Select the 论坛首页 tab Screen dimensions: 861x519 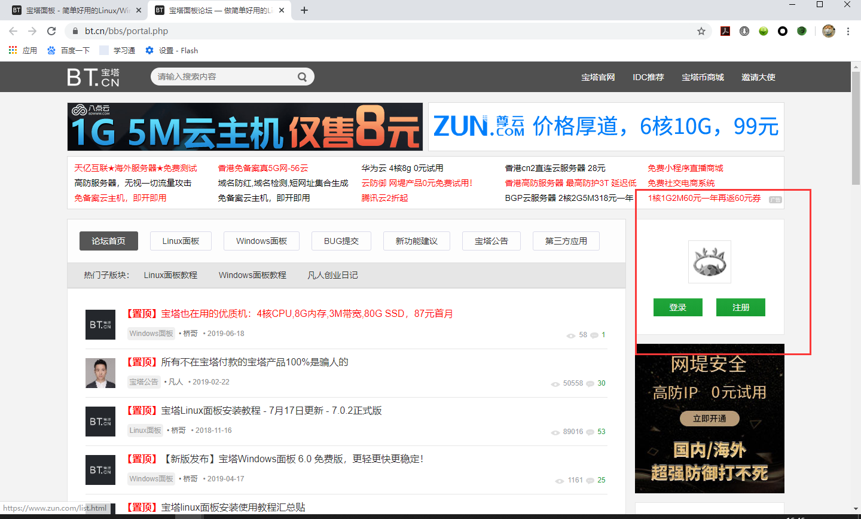pyautogui.click(x=109, y=241)
